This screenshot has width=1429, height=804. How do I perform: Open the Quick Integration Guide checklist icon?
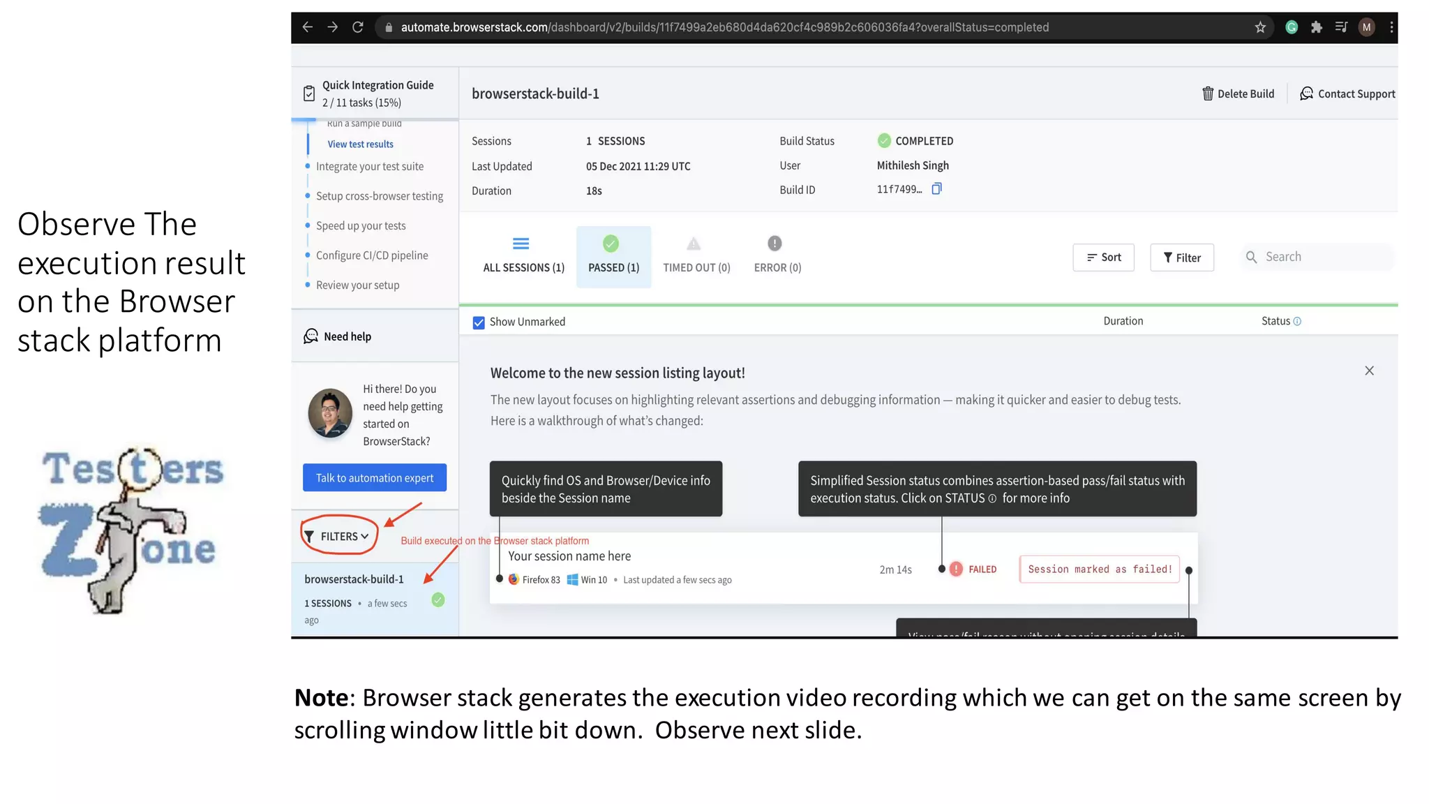309,94
